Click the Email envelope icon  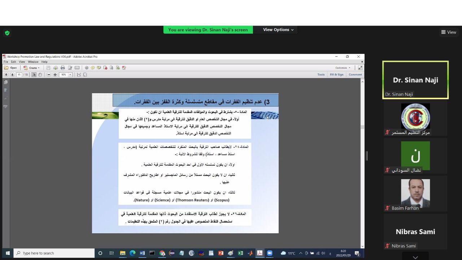(77, 68)
